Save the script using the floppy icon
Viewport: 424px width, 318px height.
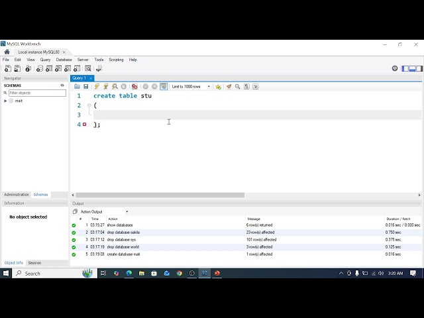pyautogui.click(x=86, y=87)
